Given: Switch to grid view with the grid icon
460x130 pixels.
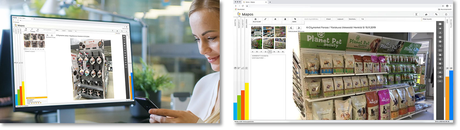Looking at the screenshot, I should pyautogui.click(x=440, y=50).
